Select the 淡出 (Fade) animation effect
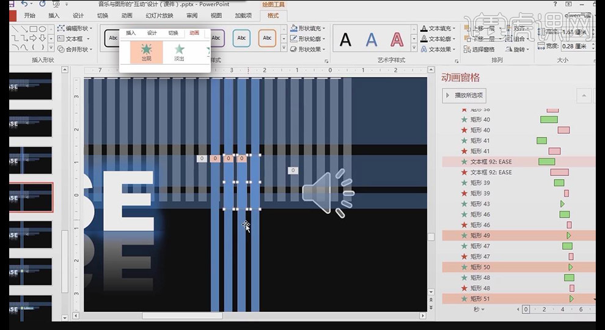The image size is (605, 330). pos(179,52)
